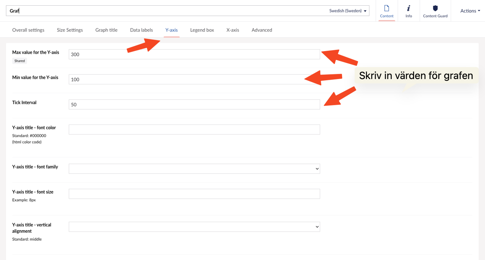This screenshot has height=260, width=485.
Task: Focus the Tick Interval input field
Action: tap(194, 104)
